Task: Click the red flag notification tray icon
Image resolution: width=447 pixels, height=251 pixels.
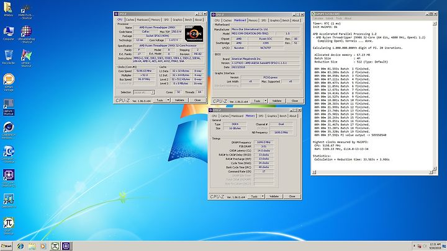Action: point(419,246)
